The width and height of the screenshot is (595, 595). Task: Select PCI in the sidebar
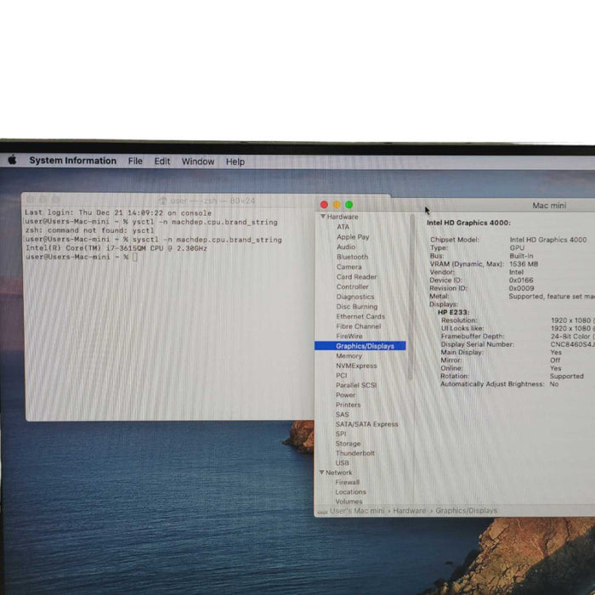(x=341, y=376)
